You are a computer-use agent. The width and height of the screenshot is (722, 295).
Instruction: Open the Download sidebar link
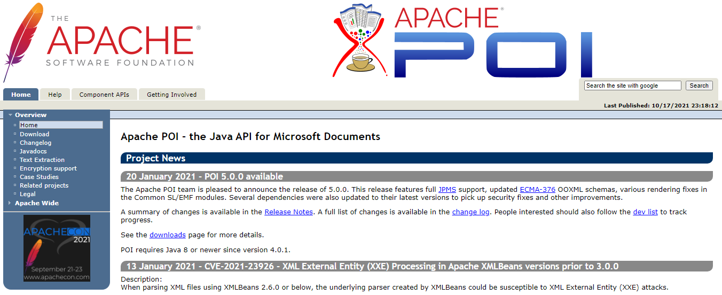tap(34, 134)
